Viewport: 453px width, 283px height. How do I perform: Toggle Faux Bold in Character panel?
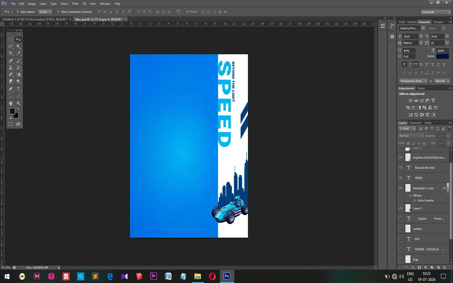tap(404, 65)
